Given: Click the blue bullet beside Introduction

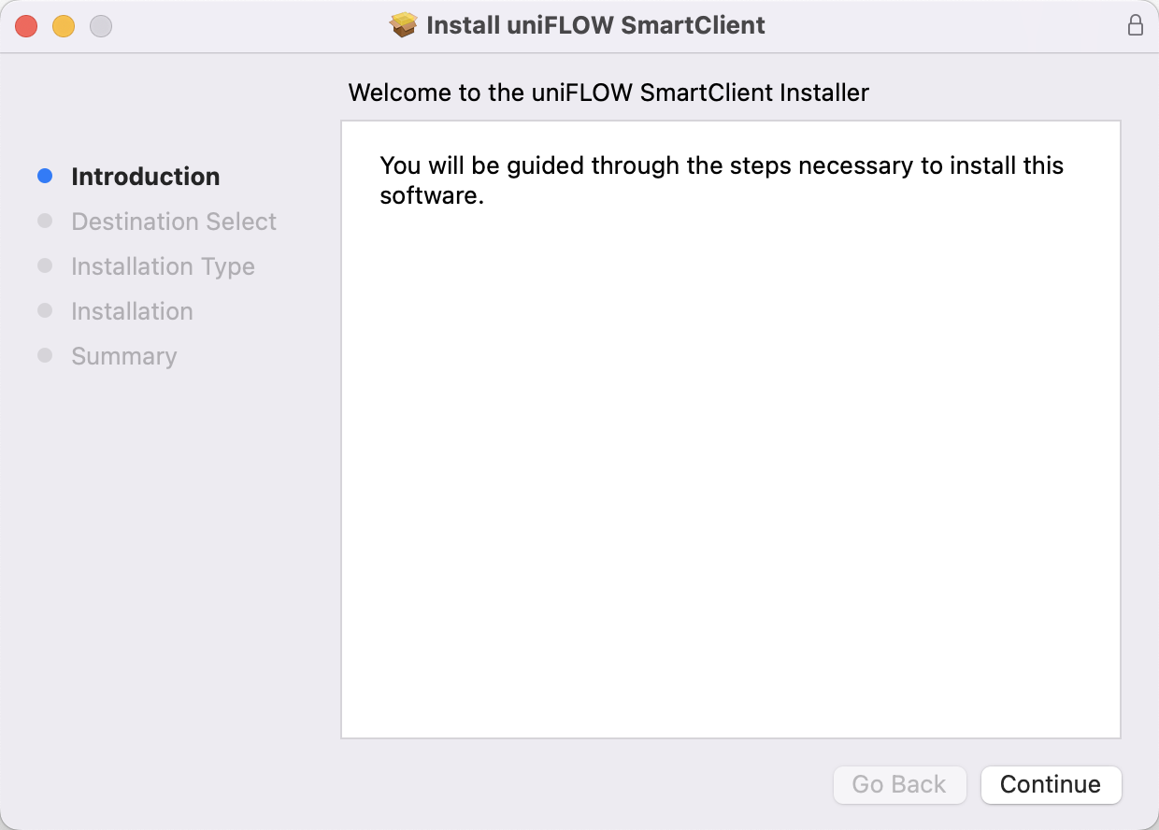Looking at the screenshot, I should click(x=45, y=176).
